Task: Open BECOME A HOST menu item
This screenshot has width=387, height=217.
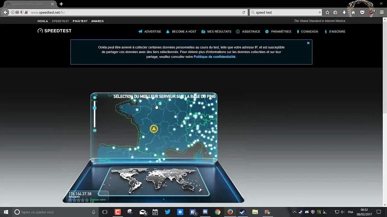Action: coord(181,31)
